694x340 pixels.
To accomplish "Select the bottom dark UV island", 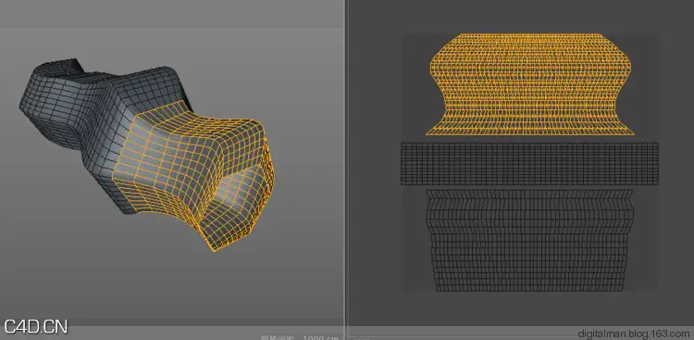I will click(530, 240).
